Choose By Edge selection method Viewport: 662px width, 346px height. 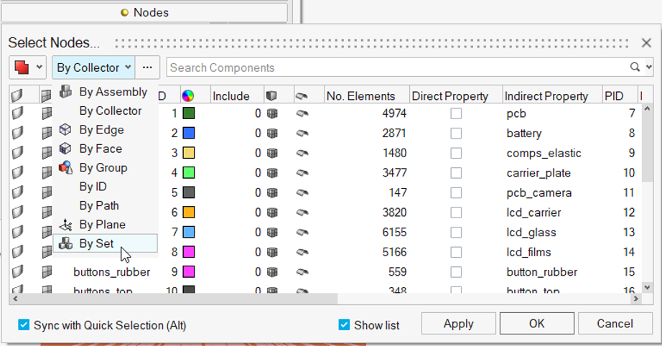coord(105,129)
